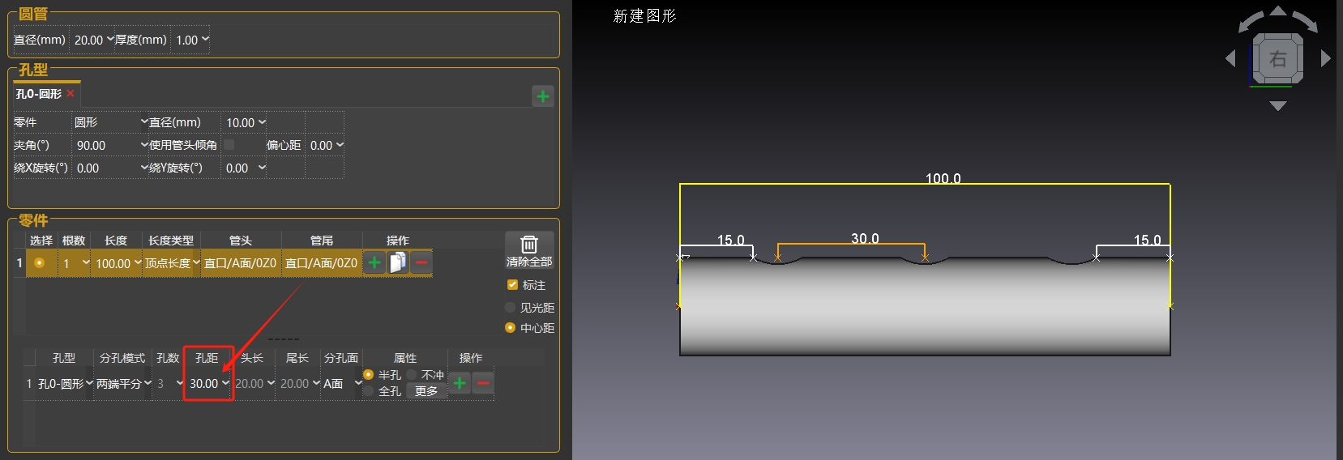This screenshot has height=460, width=1343.
Task: Click the up arrow above the view cube
Action: click(x=1278, y=11)
